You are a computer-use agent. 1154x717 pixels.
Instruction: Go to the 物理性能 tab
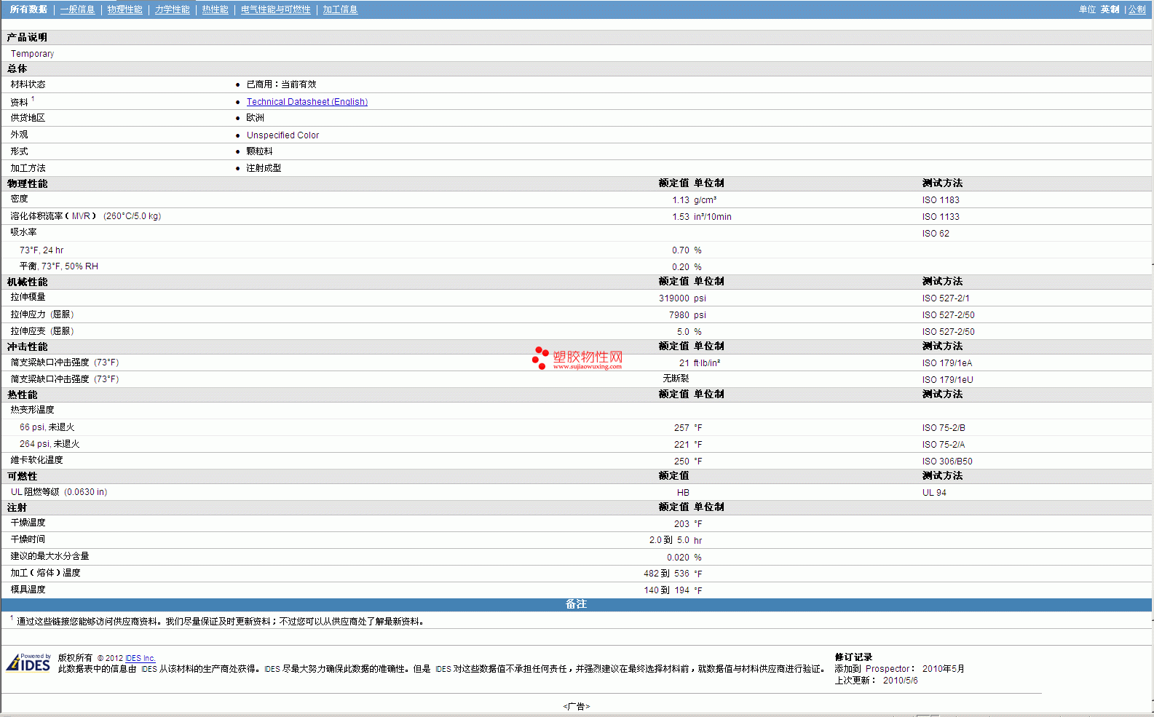tap(125, 9)
